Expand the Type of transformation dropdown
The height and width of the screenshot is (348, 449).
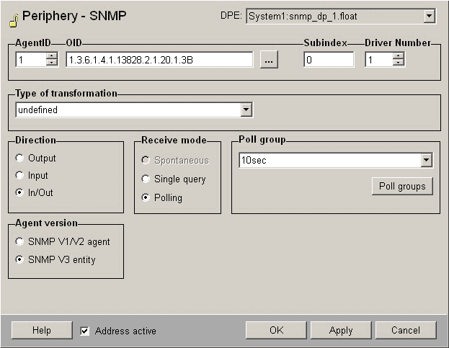tap(246, 110)
